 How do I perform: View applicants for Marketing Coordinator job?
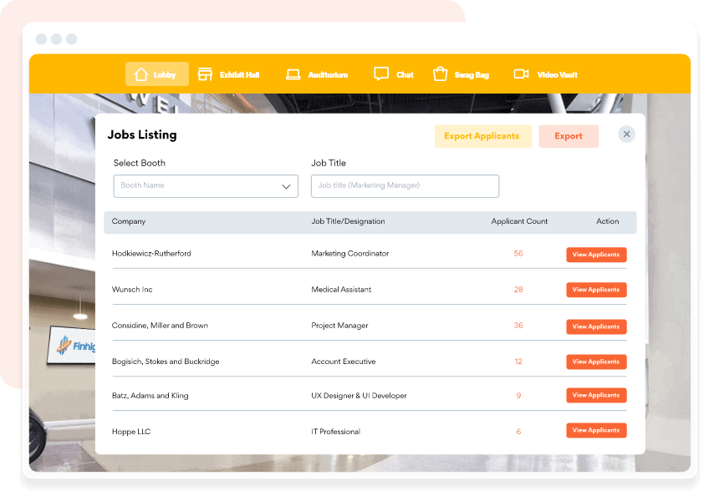point(595,255)
